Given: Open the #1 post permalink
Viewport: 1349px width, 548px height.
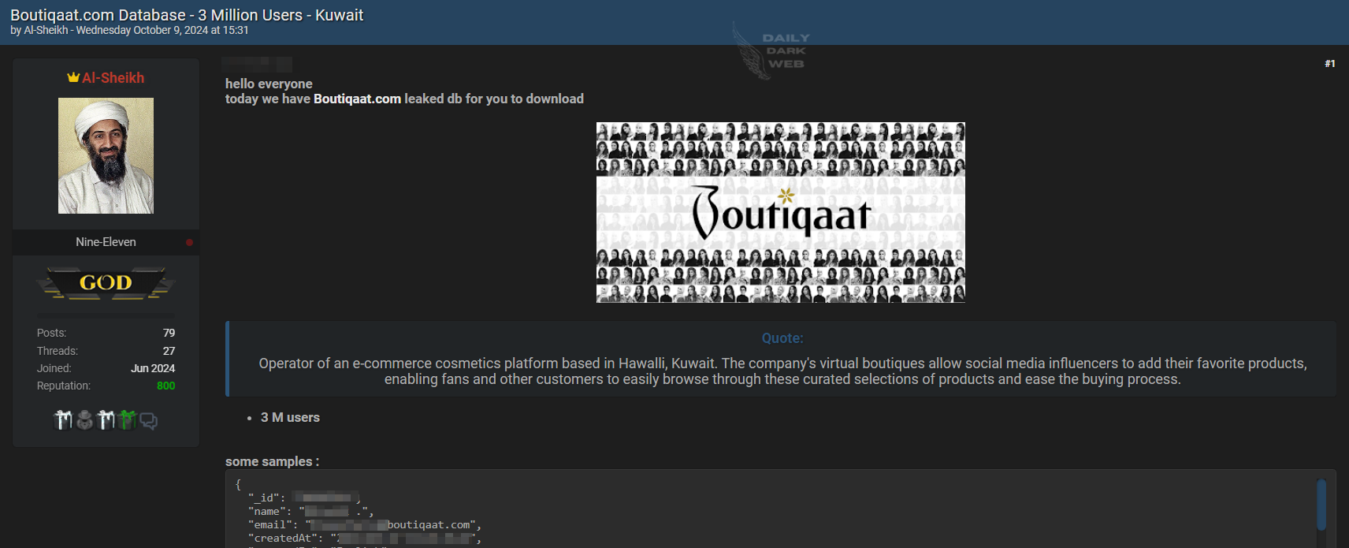Looking at the screenshot, I should coord(1330,64).
